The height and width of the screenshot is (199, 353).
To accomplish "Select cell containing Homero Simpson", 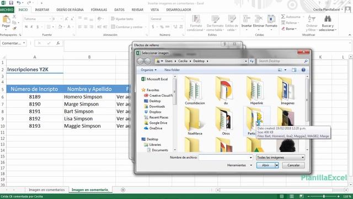I will [89, 97].
